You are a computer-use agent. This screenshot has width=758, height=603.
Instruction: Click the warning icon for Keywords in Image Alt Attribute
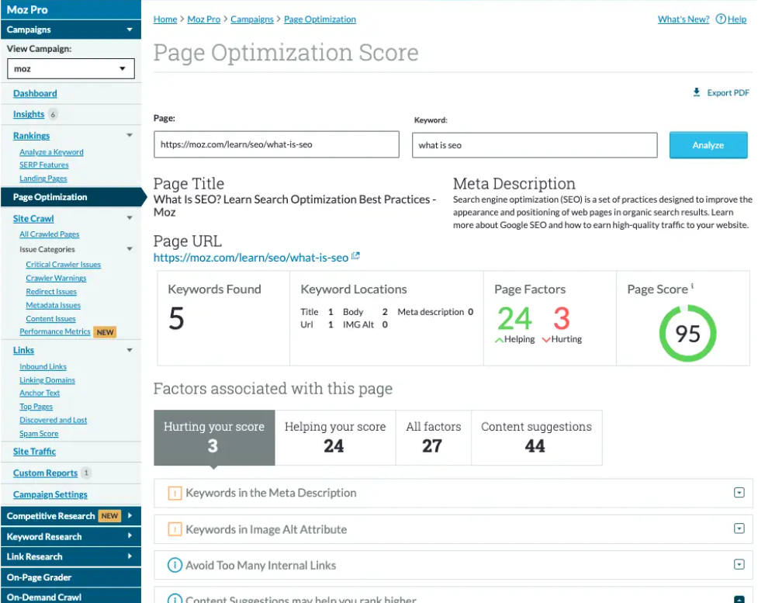[175, 529]
